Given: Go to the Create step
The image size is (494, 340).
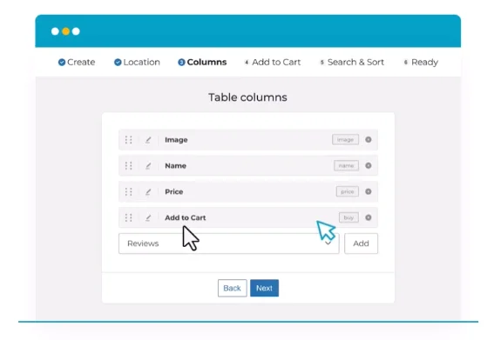Looking at the screenshot, I should point(77,63).
